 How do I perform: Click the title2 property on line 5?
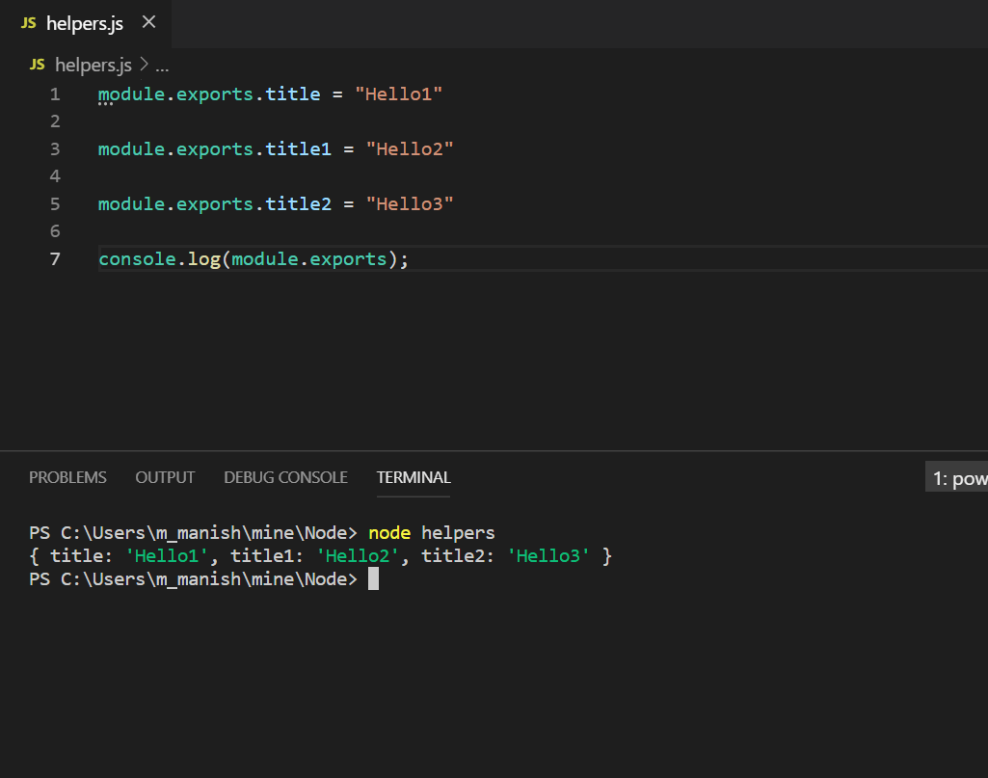[298, 204]
